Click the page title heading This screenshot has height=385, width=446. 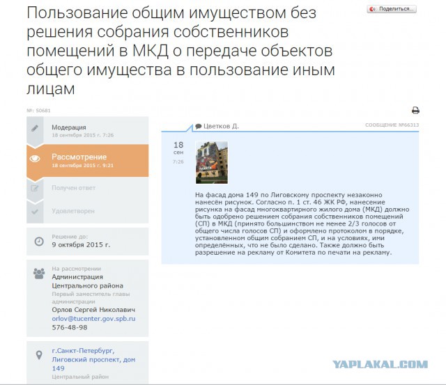click(180, 51)
